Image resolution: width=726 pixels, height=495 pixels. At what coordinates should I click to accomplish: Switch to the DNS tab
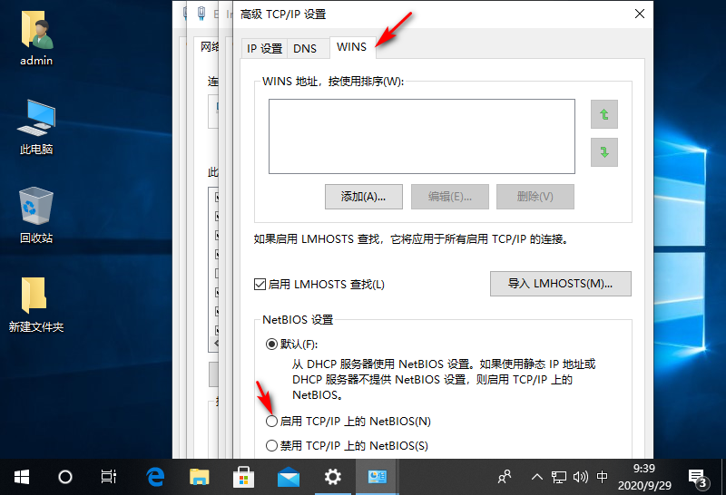click(x=305, y=48)
